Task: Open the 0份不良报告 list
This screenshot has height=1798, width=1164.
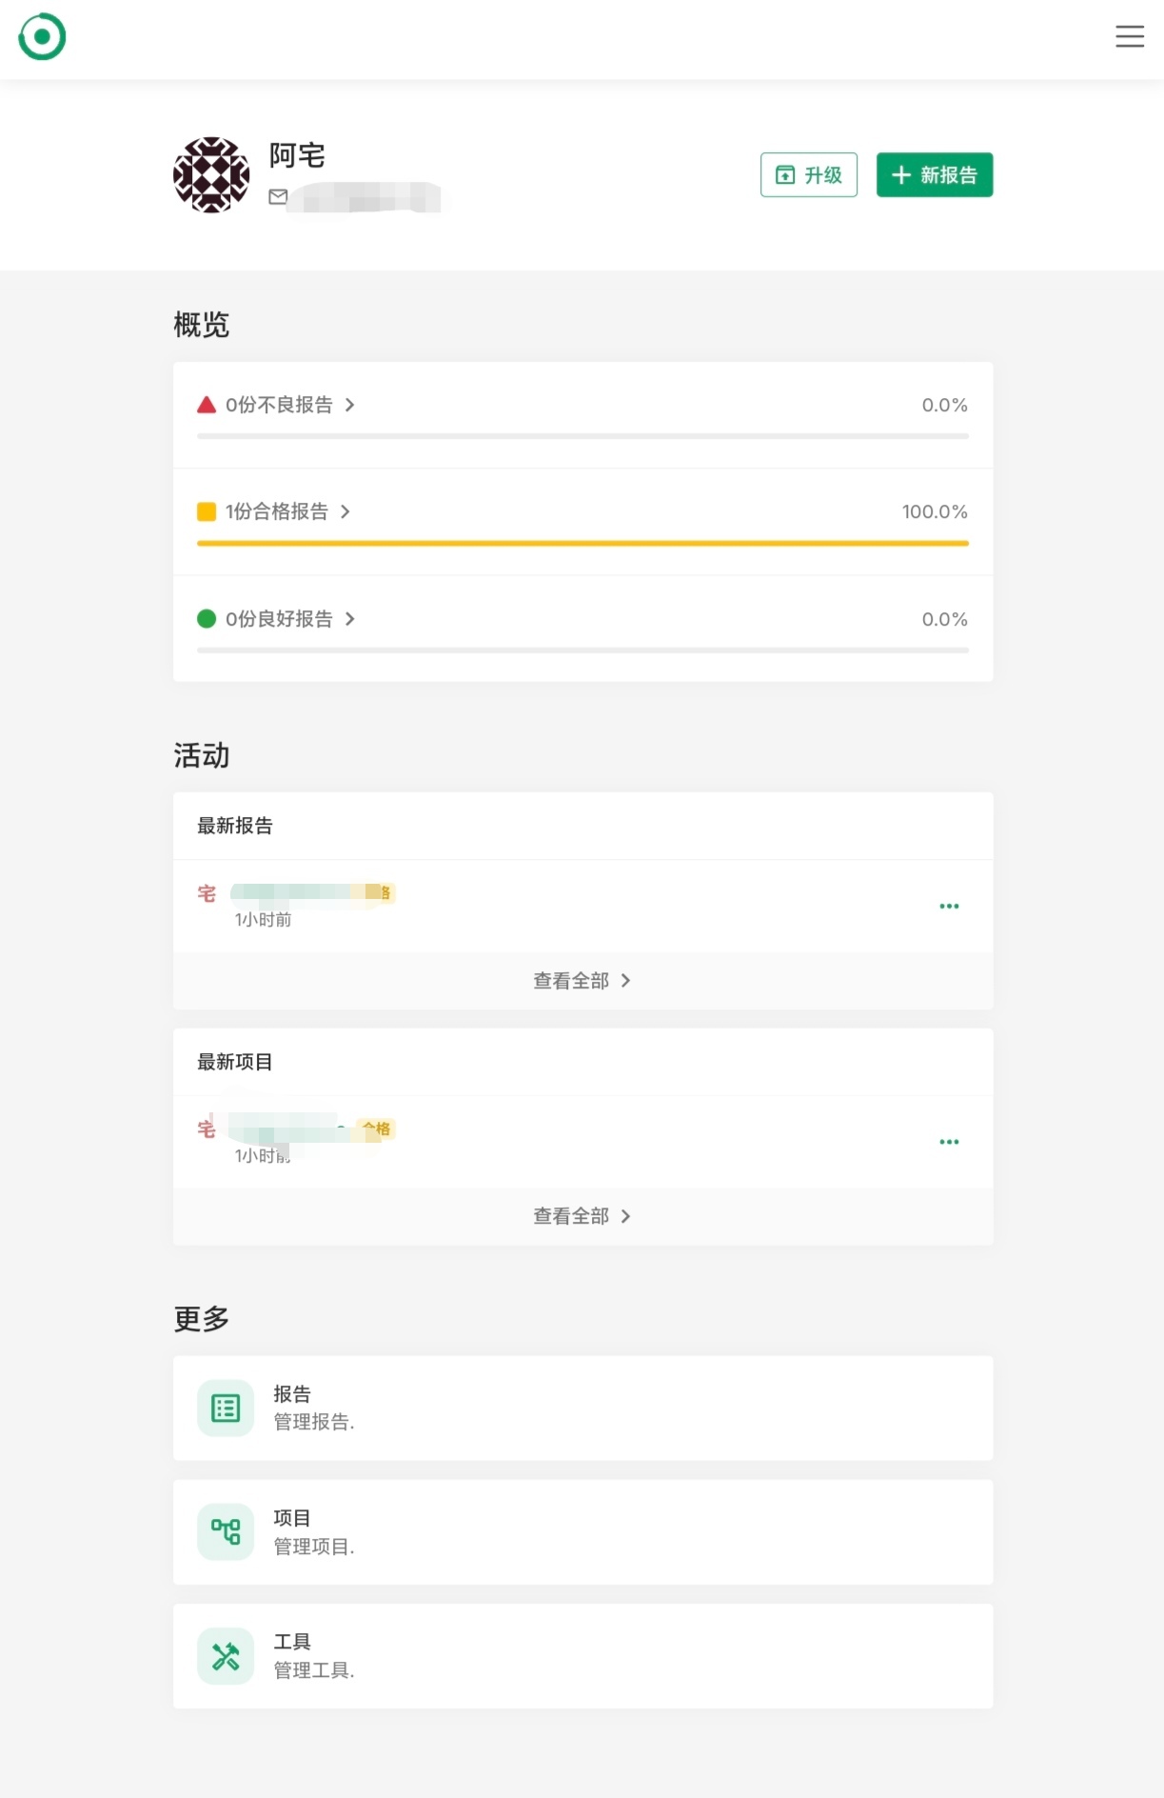Action: (x=276, y=405)
